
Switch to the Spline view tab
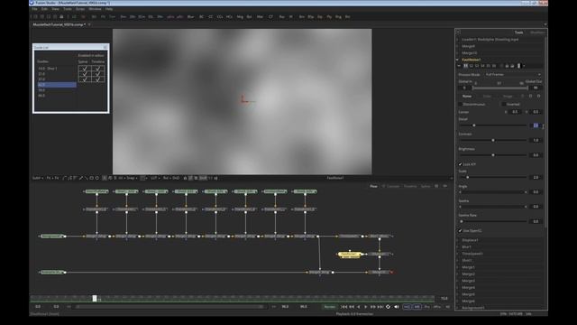click(x=426, y=187)
